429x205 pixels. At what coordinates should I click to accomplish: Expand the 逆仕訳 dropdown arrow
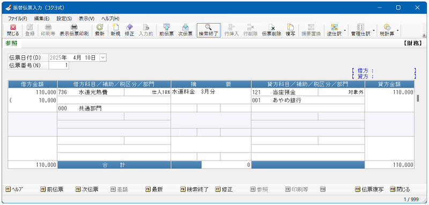click(x=345, y=31)
